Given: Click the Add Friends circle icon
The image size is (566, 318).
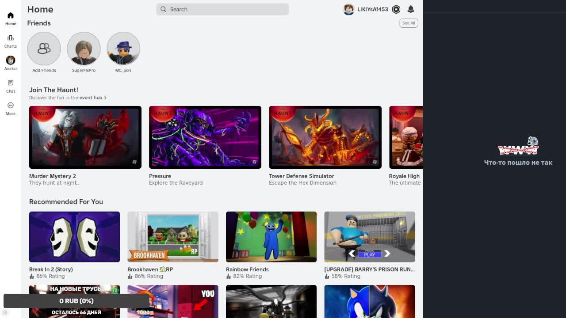Looking at the screenshot, I should pyautogui.click(x=44, y=49).
